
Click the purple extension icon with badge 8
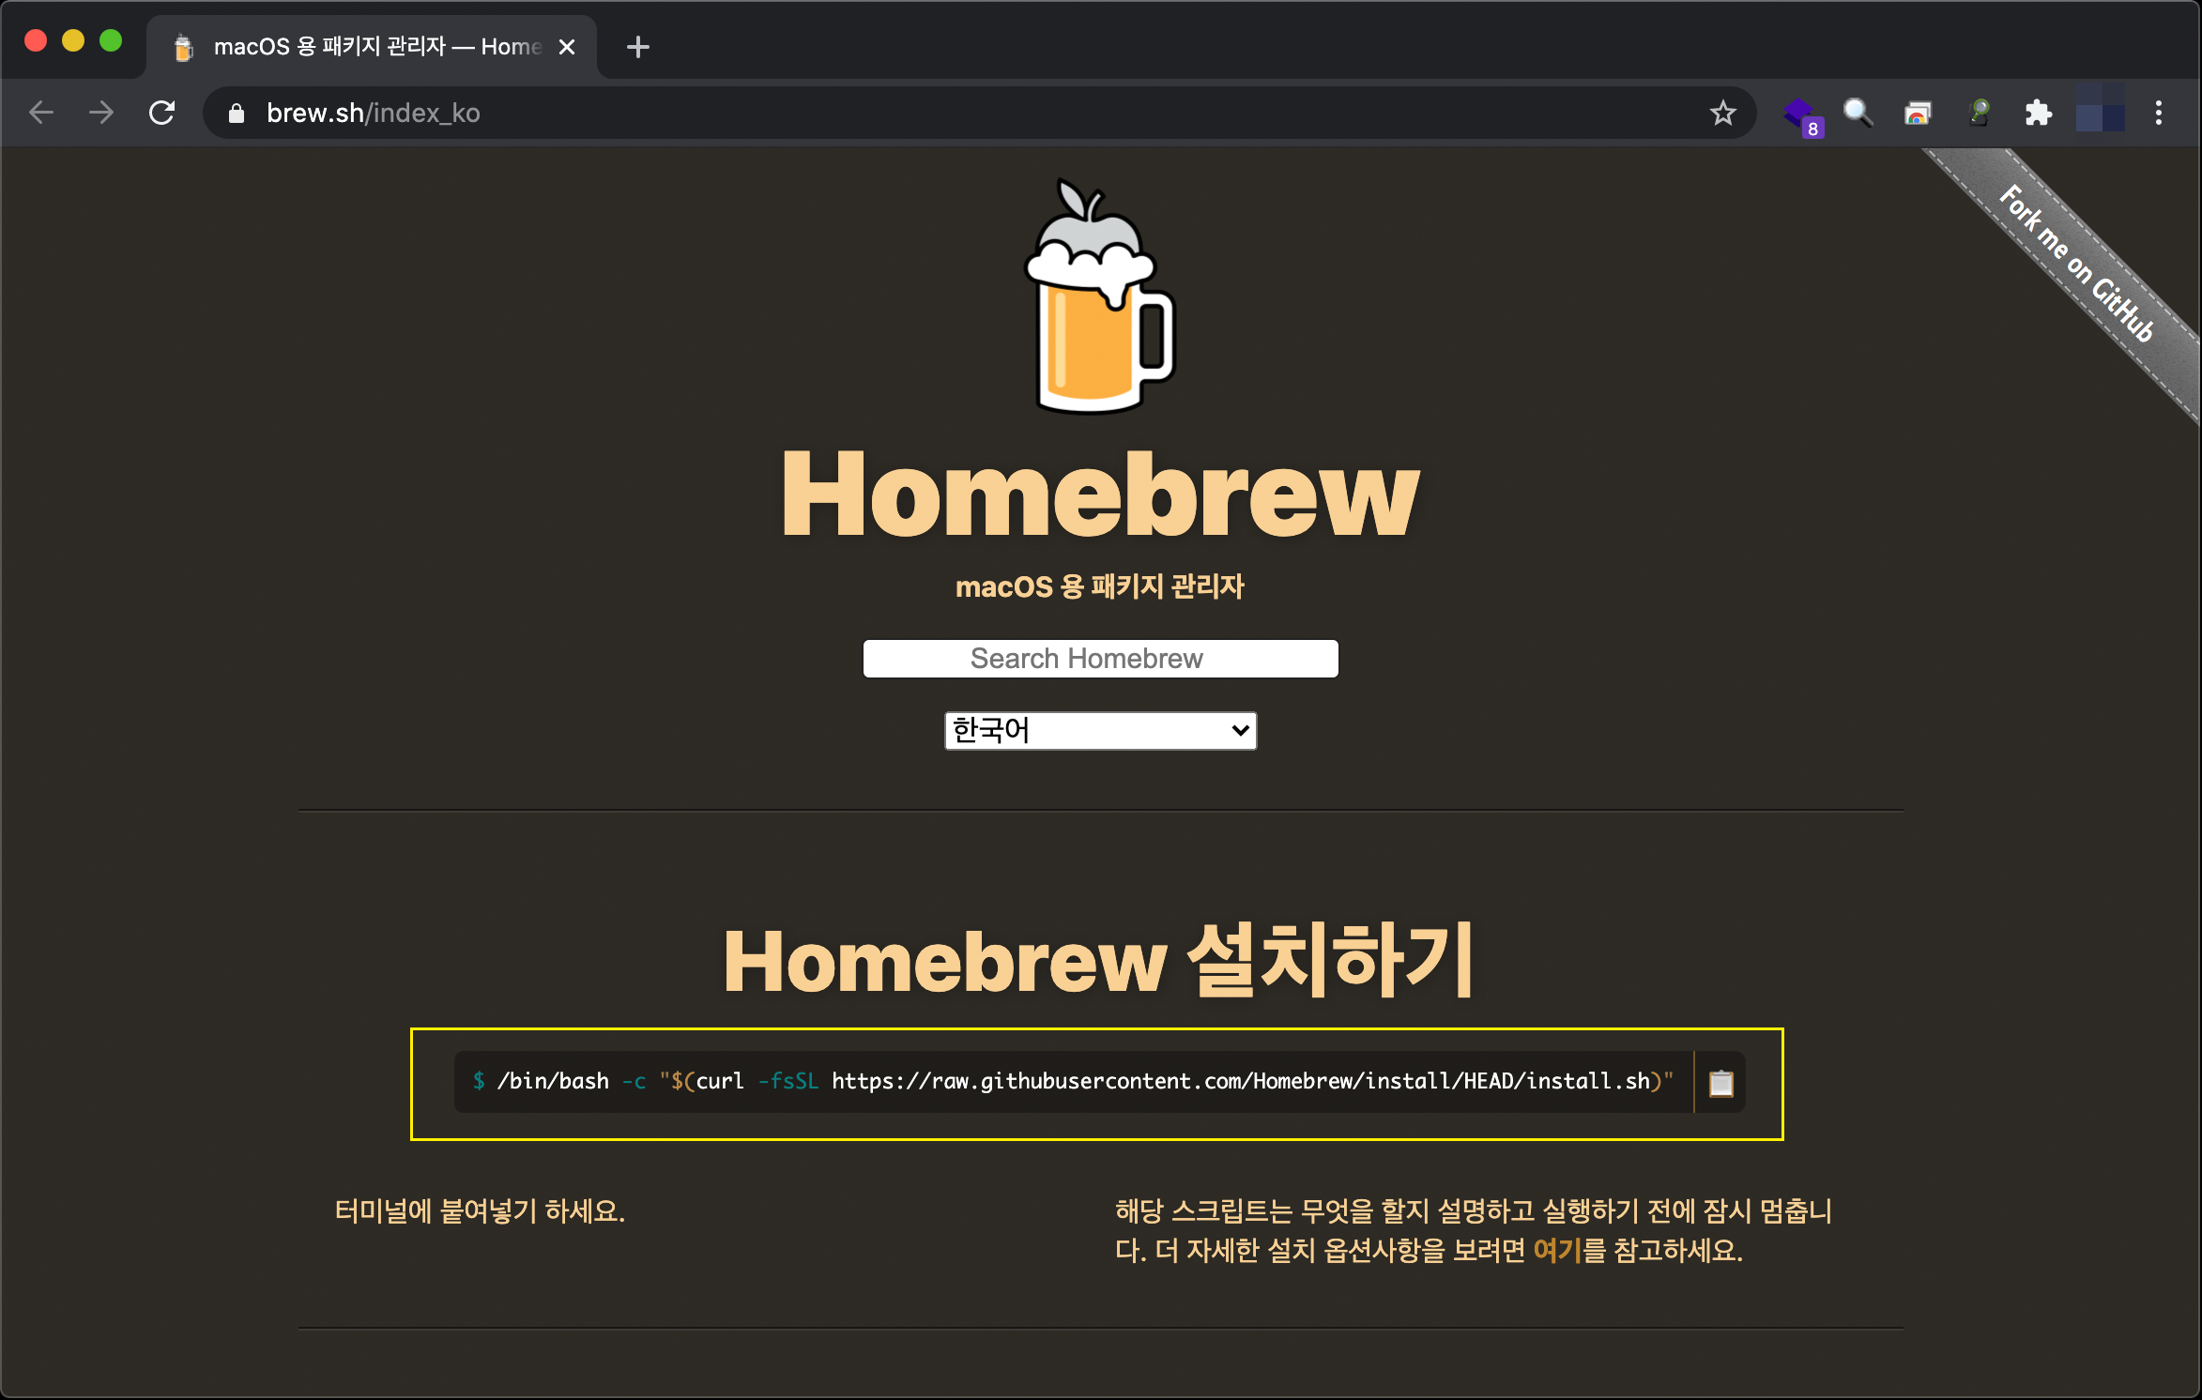(1799, 114)
